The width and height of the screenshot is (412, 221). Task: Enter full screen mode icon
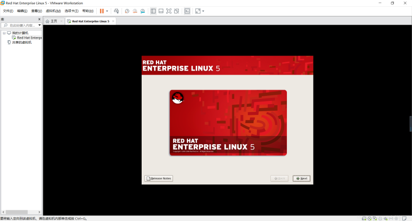(169, 11)
